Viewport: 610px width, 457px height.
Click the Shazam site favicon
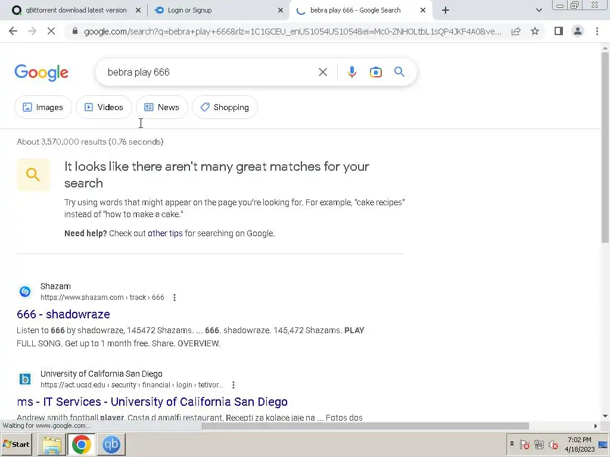[x=25, y=291]
